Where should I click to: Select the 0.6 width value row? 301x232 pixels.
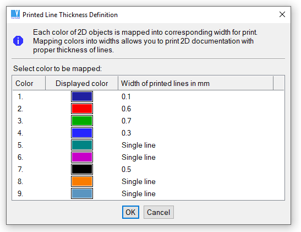coord(148,109)
